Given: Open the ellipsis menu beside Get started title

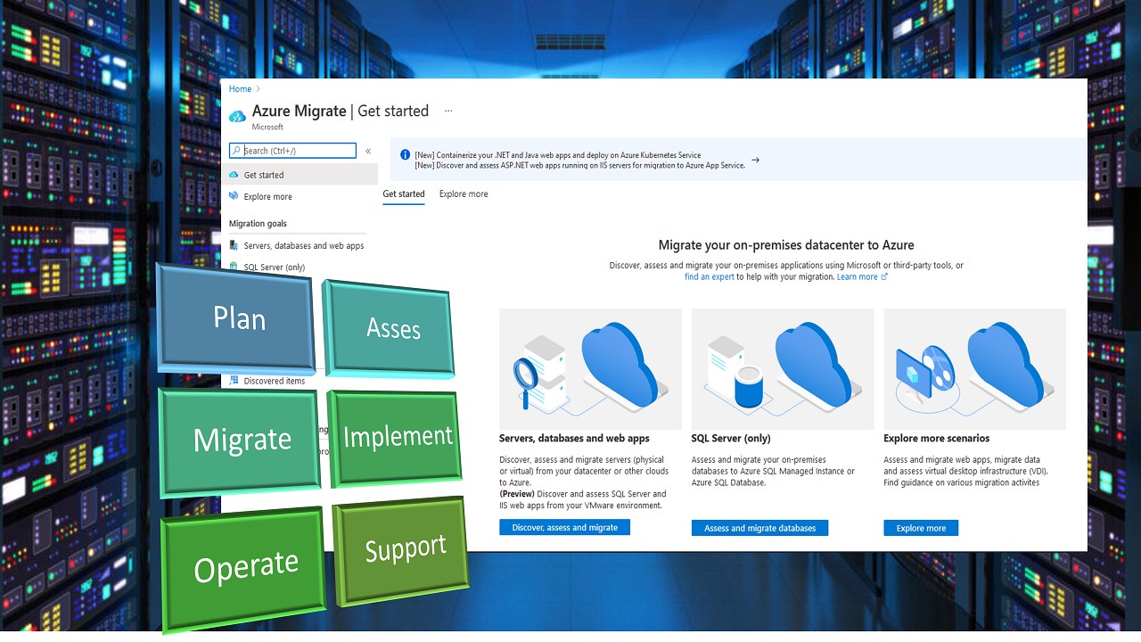Looking at the screenshot, I should click(x=448, y=111).
